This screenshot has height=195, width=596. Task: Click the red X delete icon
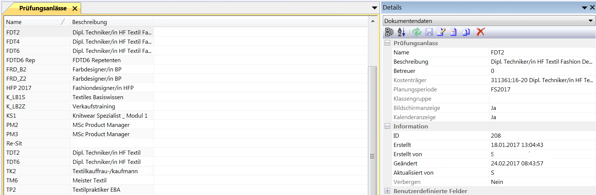pos(481,32)
